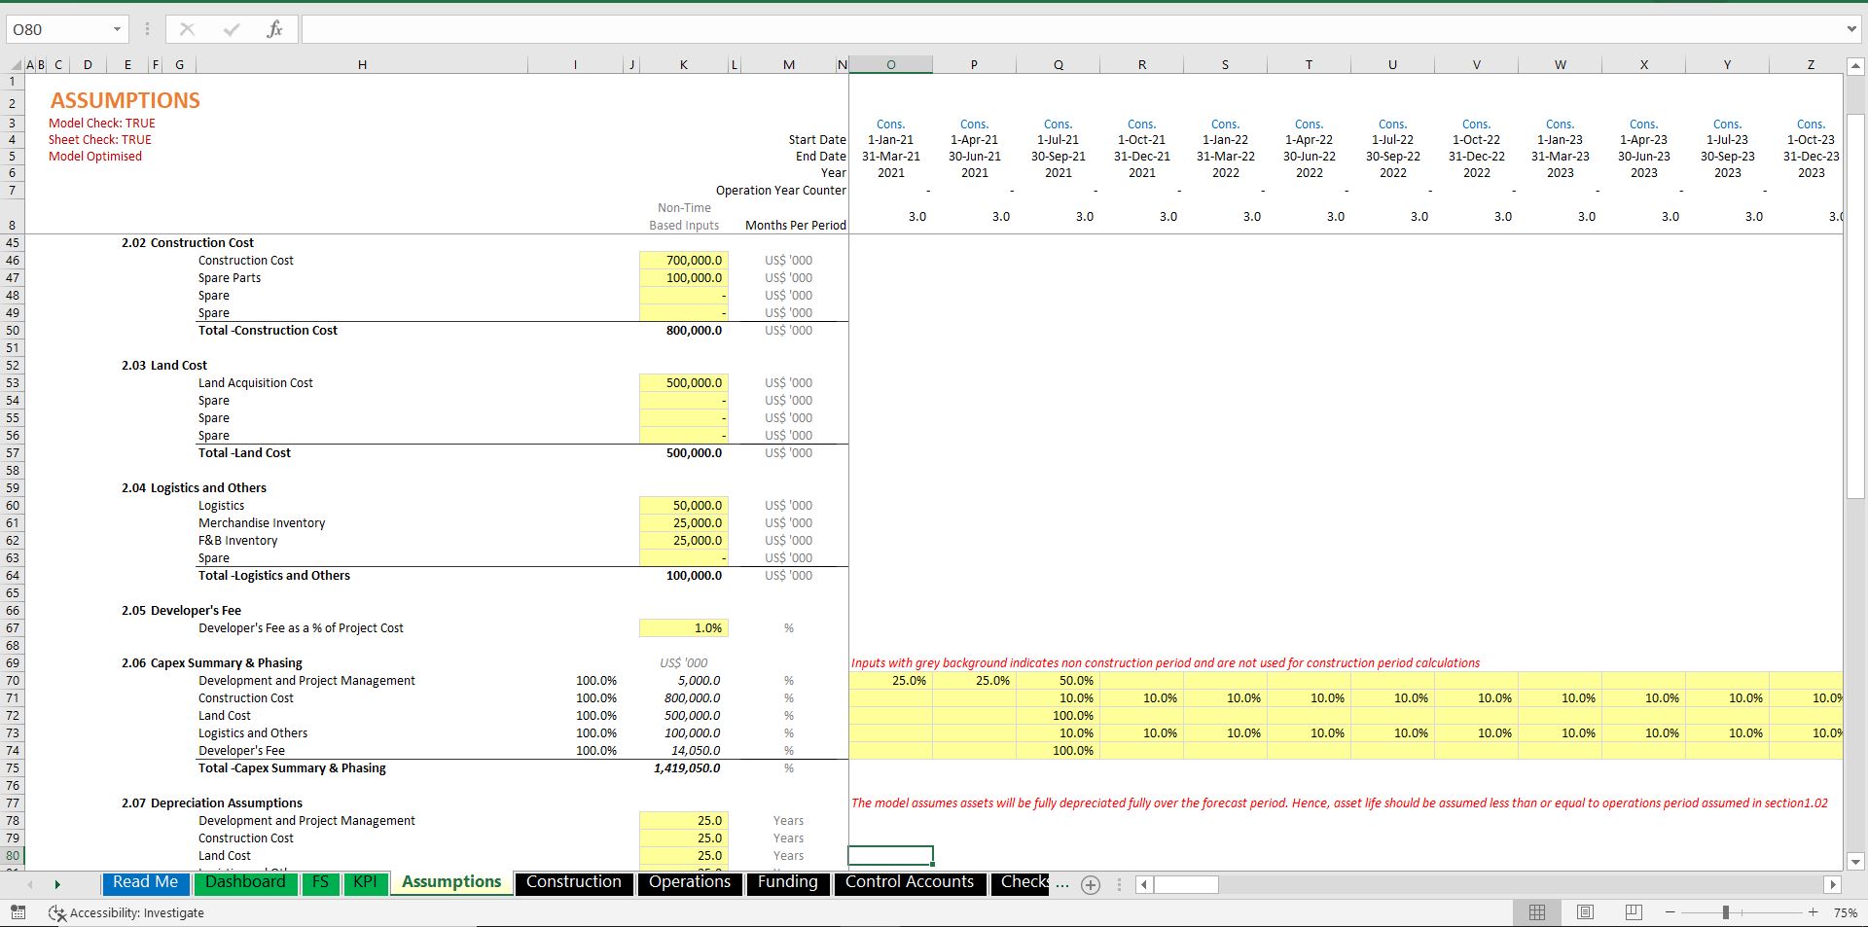Open the Read Me sheet tab

coord(145,882)
